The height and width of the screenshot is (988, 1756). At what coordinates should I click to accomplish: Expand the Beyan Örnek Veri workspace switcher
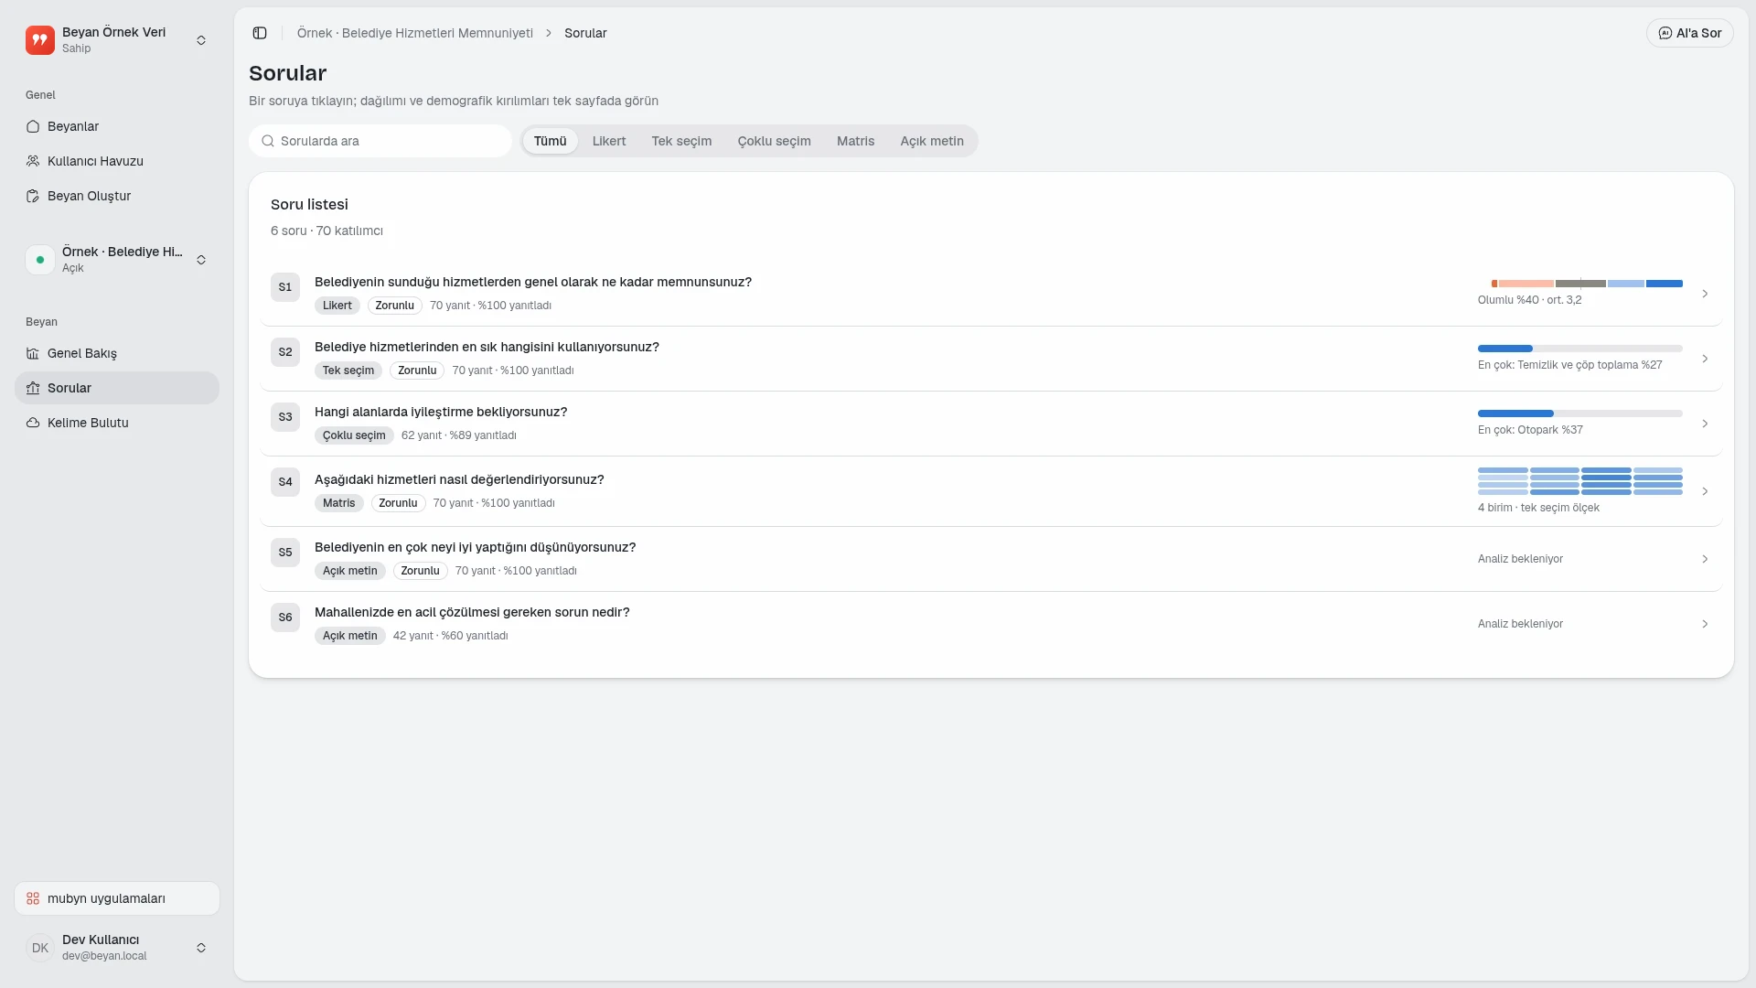[201, 40]
